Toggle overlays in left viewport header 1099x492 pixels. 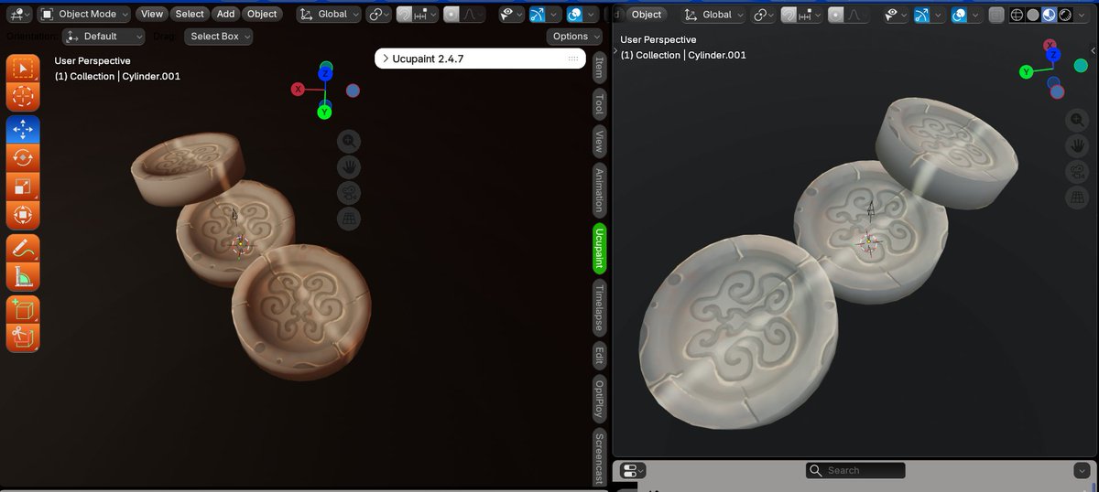(575, 14)
